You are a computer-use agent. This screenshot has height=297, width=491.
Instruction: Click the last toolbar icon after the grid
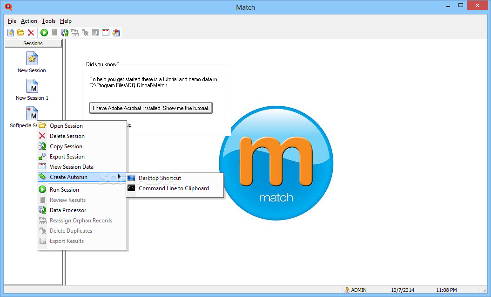tap(116, 33)
